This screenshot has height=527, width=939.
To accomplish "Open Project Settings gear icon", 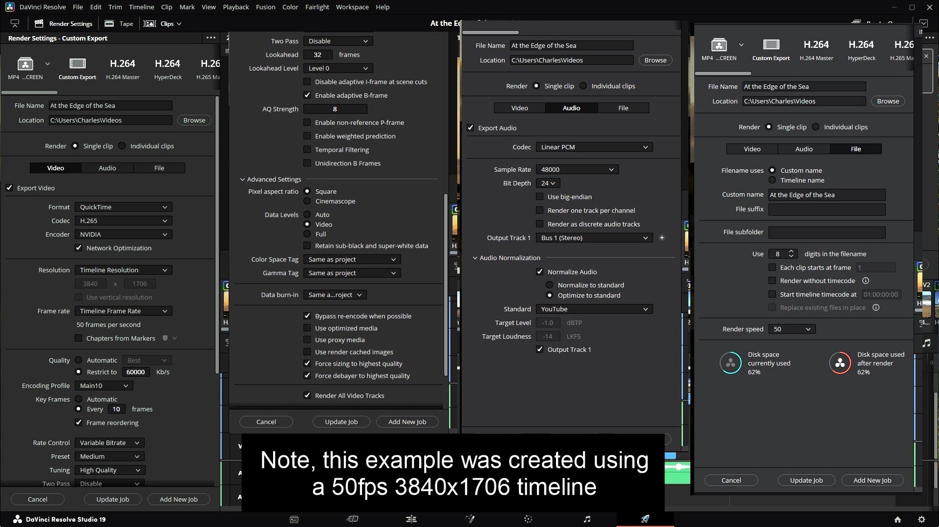I will click(921, 520).
